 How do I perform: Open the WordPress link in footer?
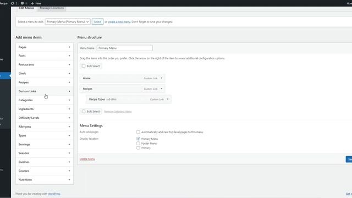(x=54, y=194)
